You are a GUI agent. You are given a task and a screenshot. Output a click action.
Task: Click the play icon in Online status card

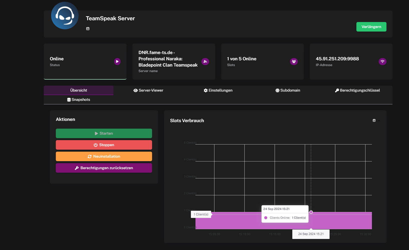117,62
